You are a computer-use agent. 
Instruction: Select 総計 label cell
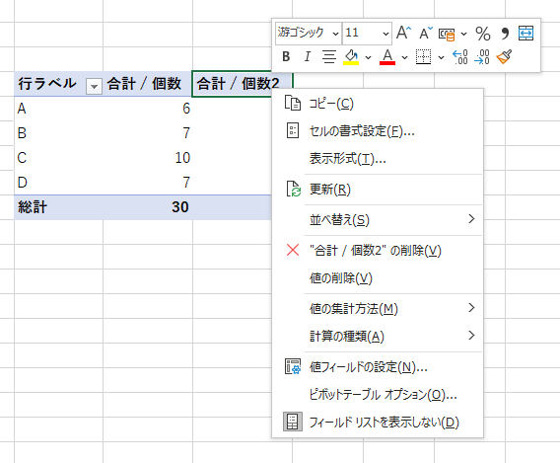coord(58,207)
